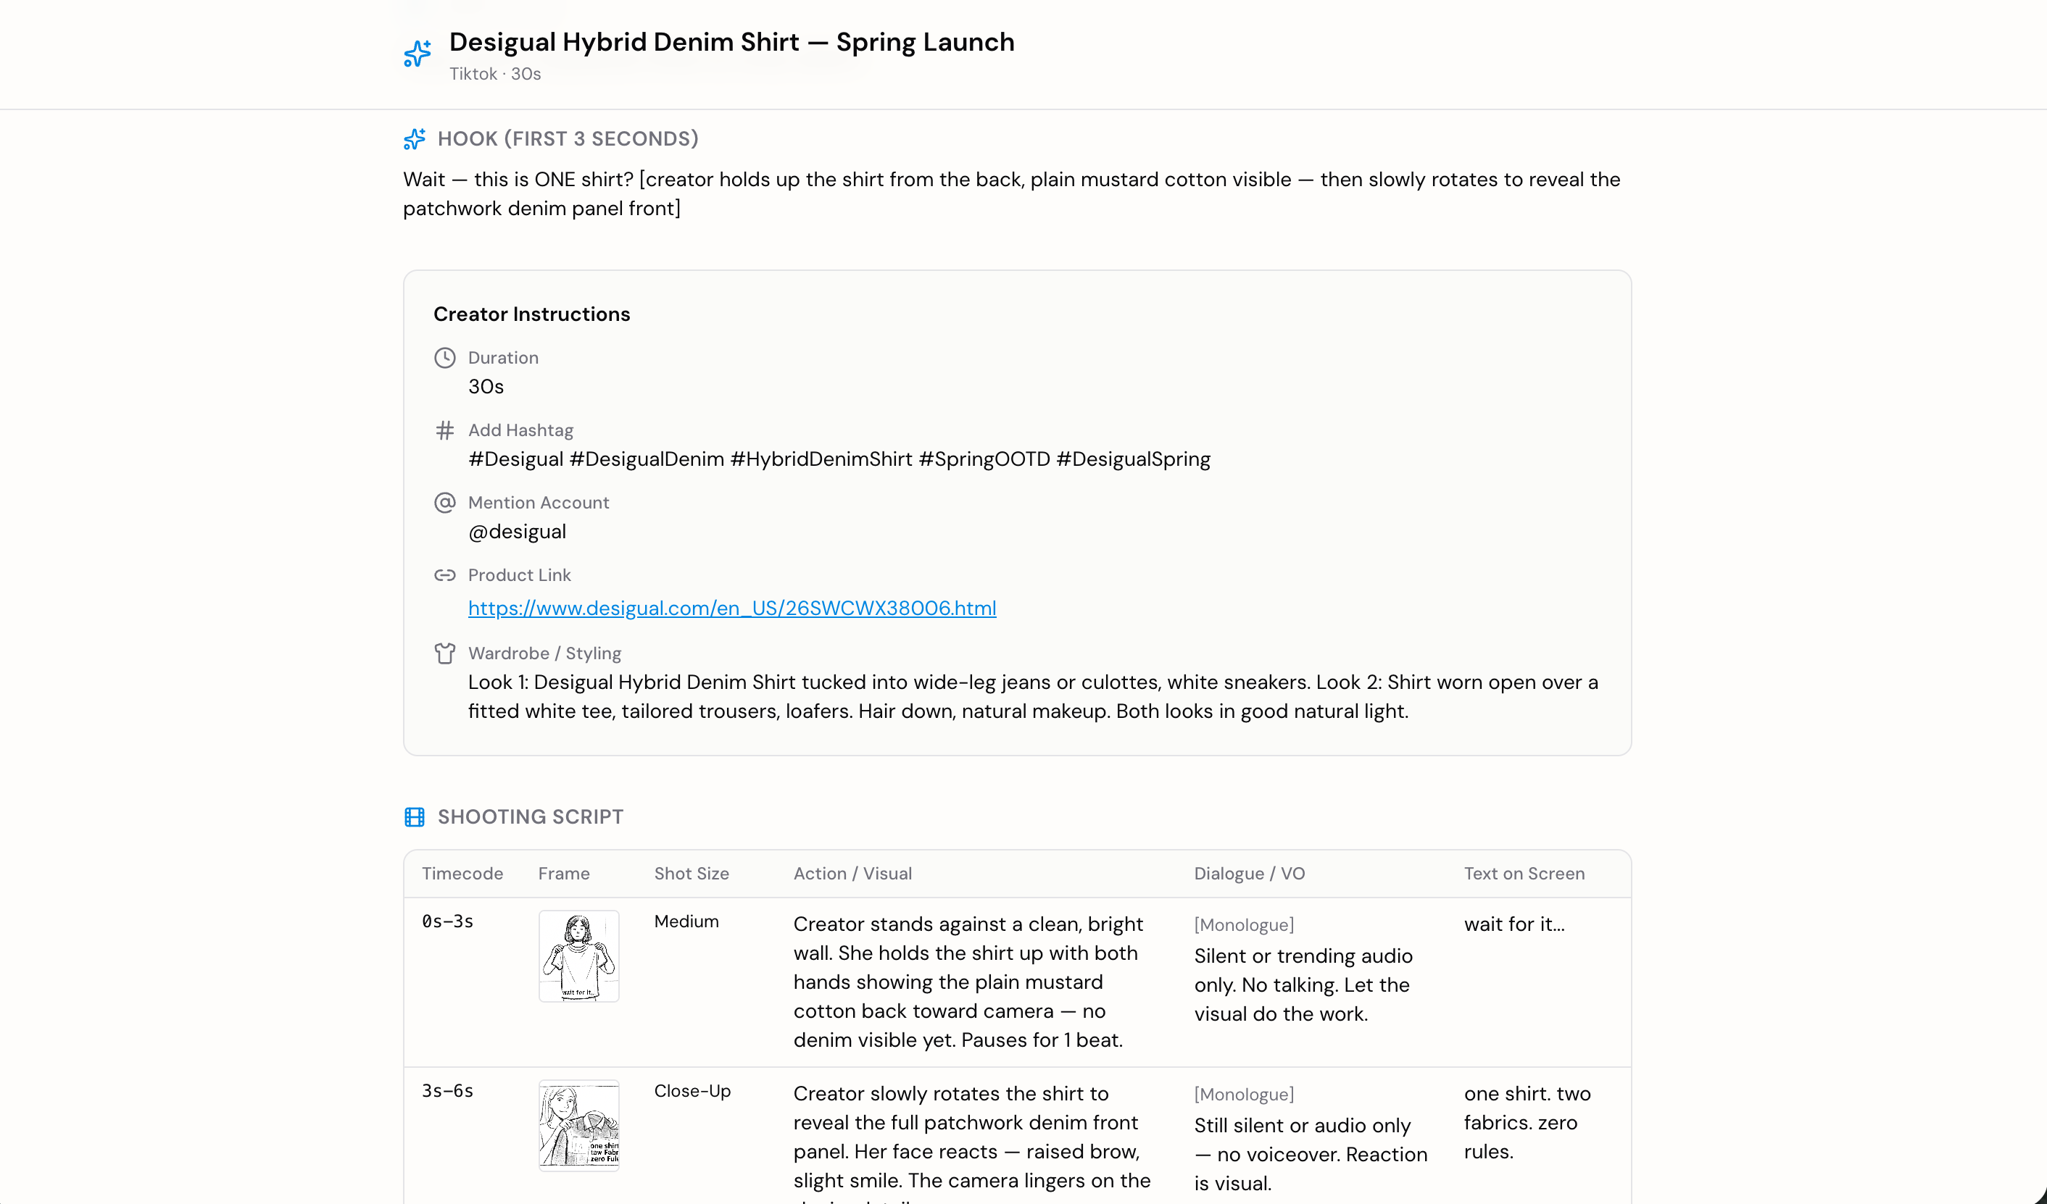Click the chain link icon beside Product Link
The width and height of the screenshot is (2047, 1204).
444,574
